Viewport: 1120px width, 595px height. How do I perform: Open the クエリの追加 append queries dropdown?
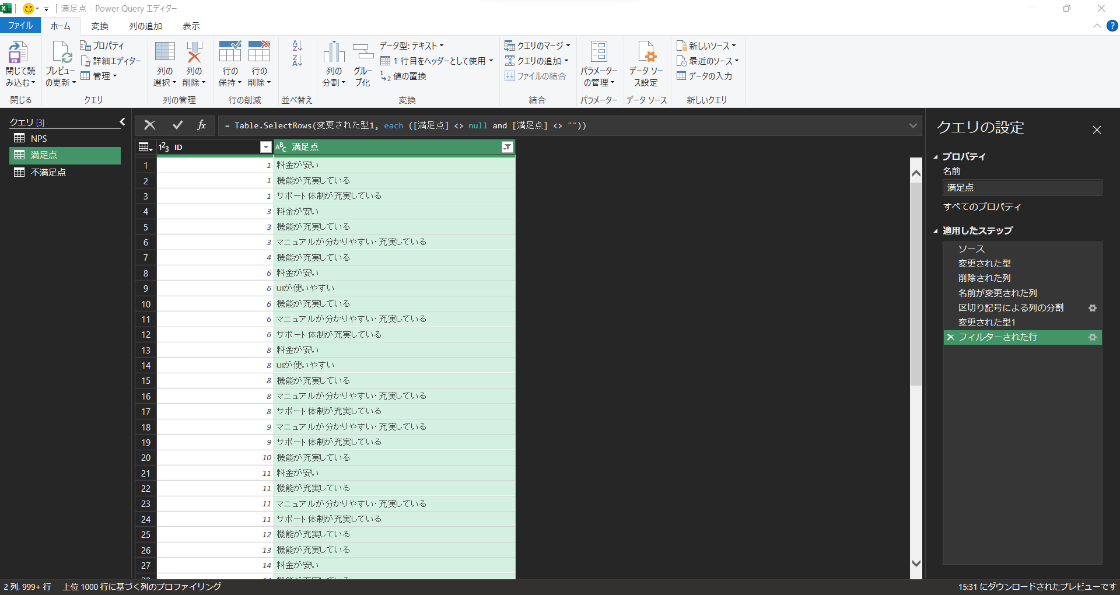(536, 61)
